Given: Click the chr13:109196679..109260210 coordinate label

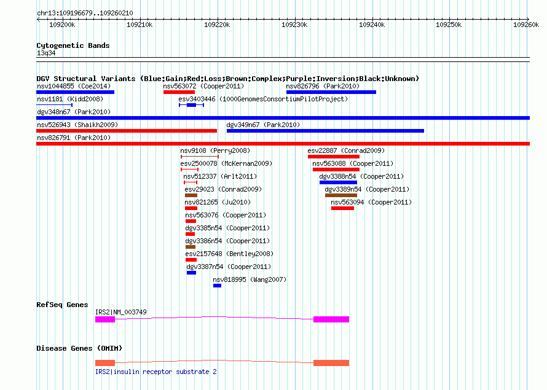Looking at the screenshot, I should tap(85, 14).
